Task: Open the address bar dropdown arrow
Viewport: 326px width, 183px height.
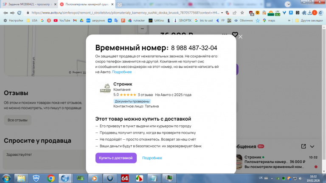Action: pos(222,13)
